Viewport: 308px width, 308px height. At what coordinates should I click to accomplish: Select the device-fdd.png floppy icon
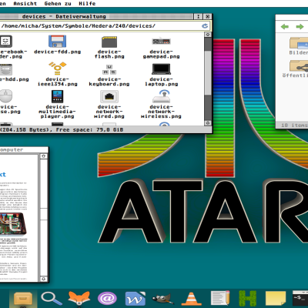click(x=57, y=42)
